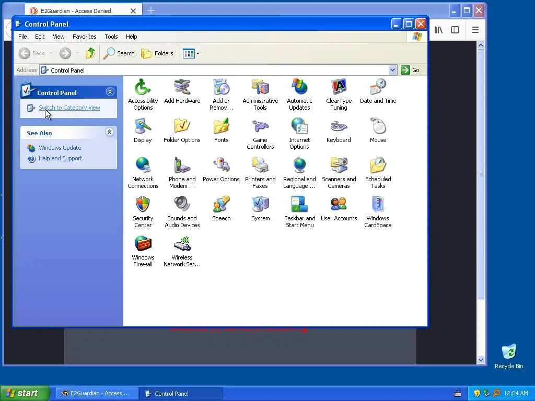Viewport: 535px width, 401px height.
Task: Expand the Address bar dropdown
Action: tap(392, 70)
